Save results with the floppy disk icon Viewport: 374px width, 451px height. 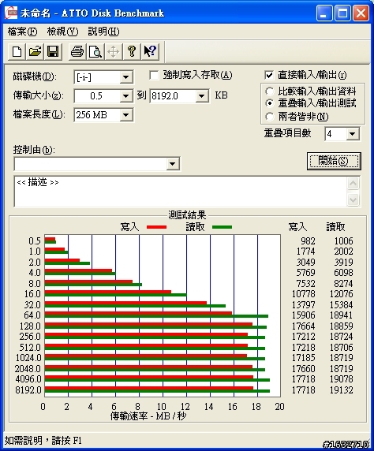[53, 52]
